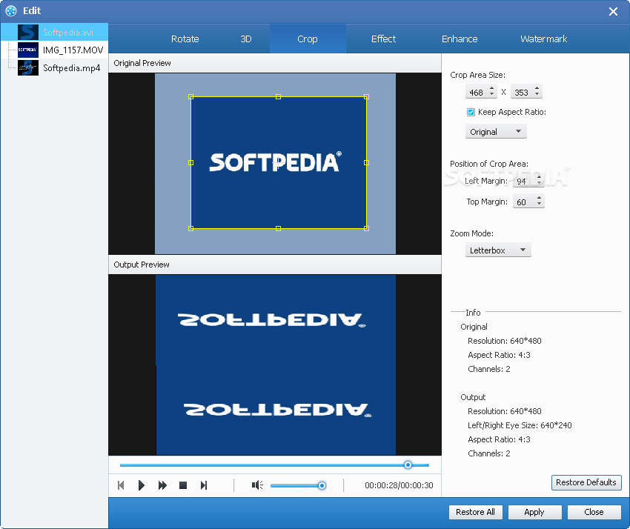This screenshot has height=529, width=630.
Task: Go to the Watermark tab
Action: coord(543,39)
